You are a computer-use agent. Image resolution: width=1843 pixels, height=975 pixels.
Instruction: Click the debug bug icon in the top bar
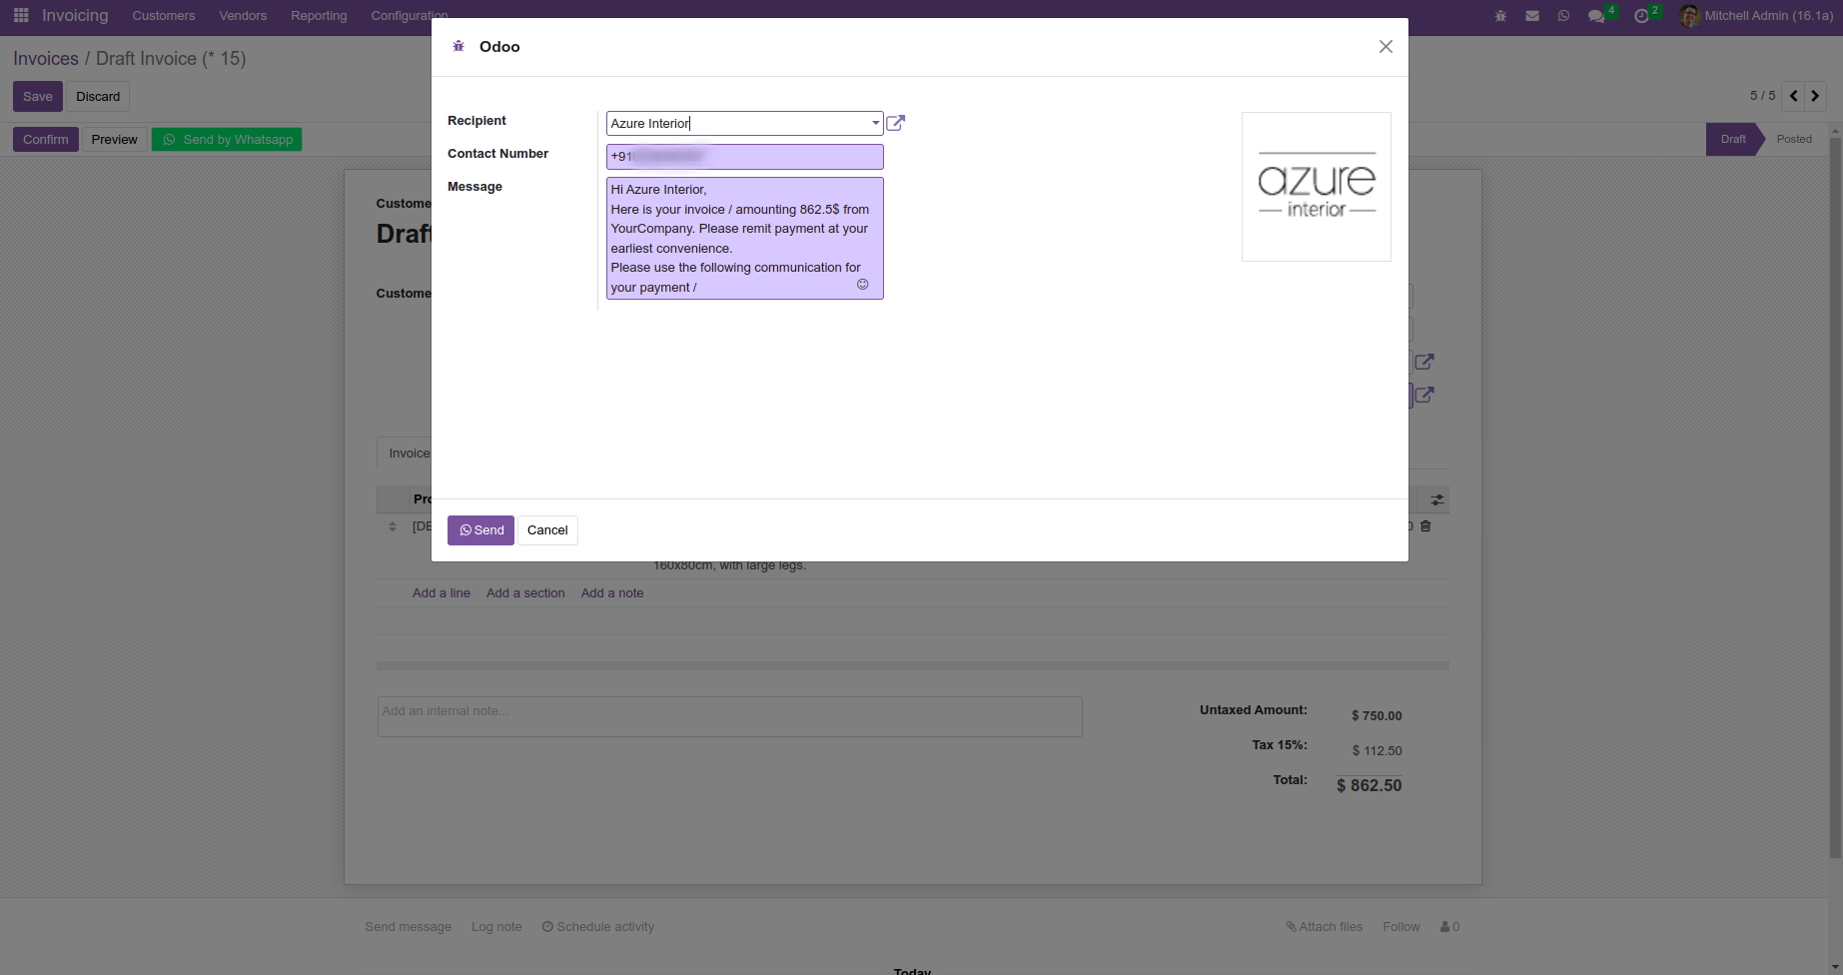click(x=1500, y=16)
